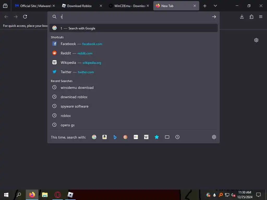Search this time with Wikipedia
The image size is (267, 200).
(x=146, y=137)
